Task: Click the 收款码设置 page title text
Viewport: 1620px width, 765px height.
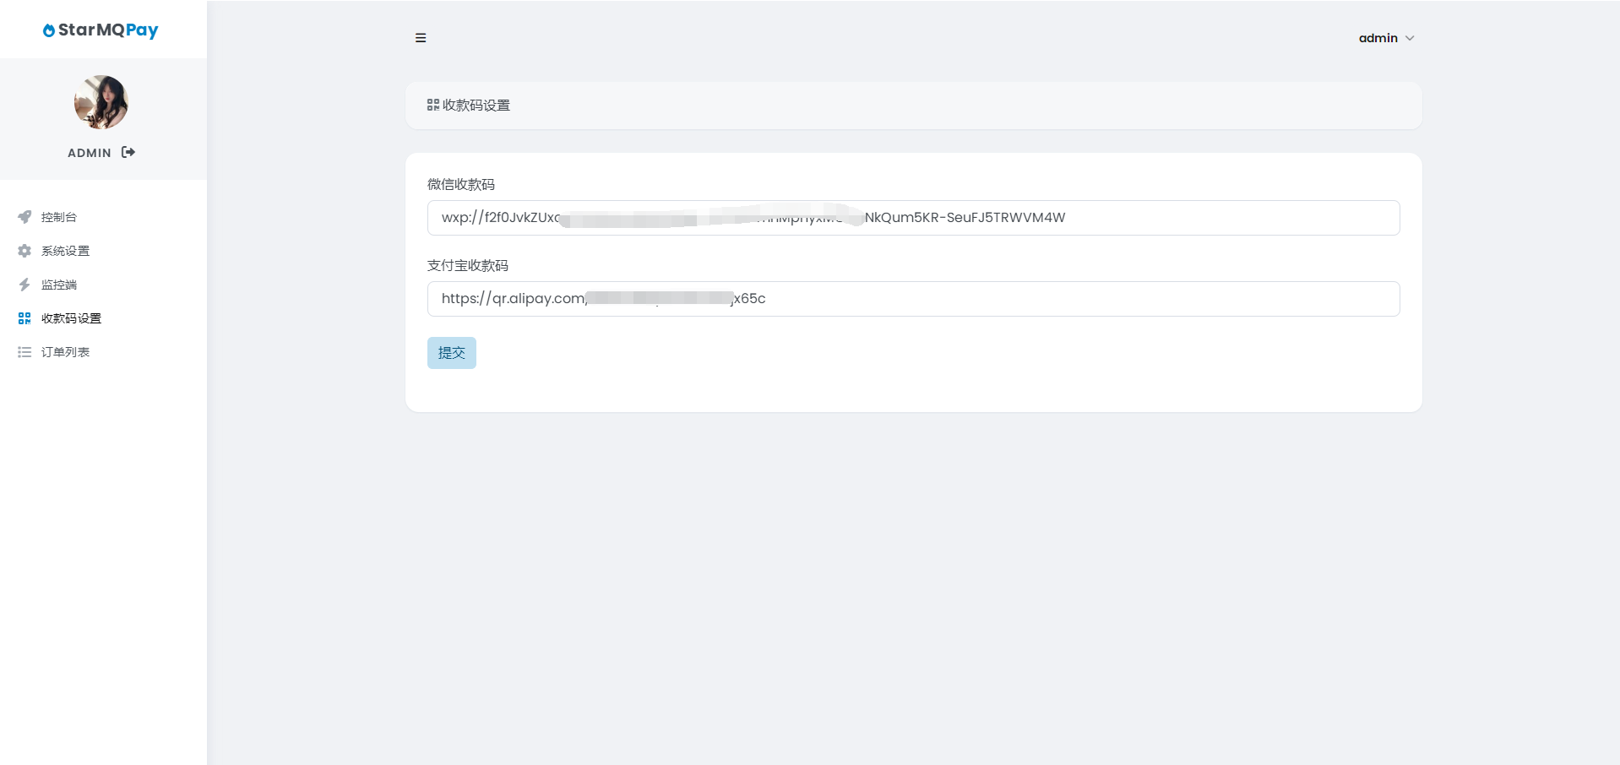Action: (476, 106)
